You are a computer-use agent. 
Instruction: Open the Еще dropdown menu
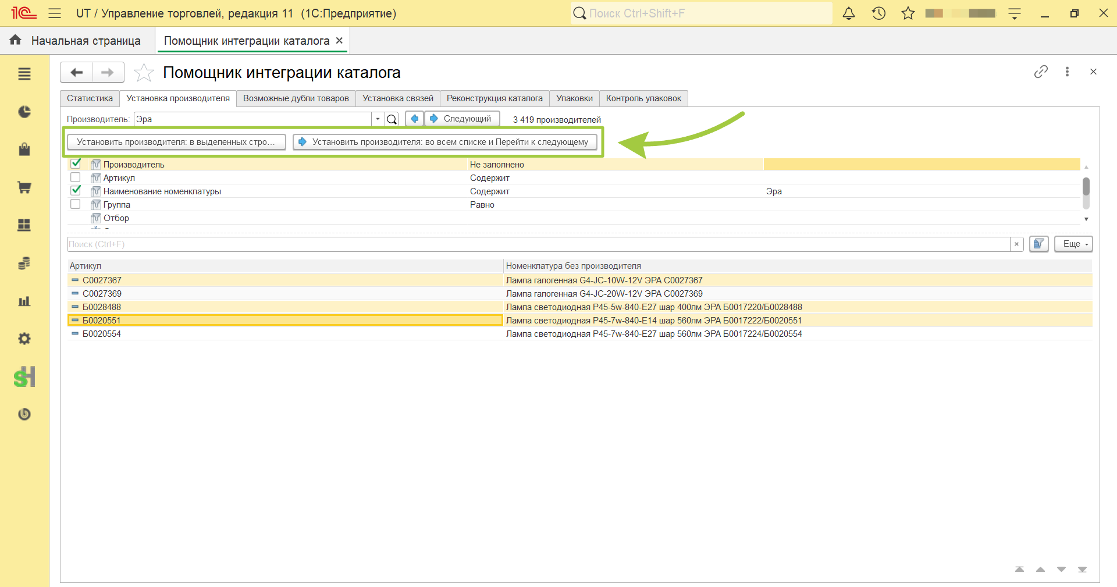[1073, 244]
